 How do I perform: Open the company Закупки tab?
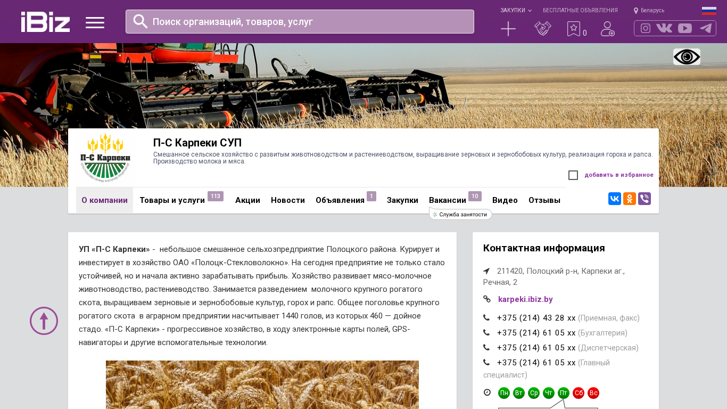pos(402,200)
